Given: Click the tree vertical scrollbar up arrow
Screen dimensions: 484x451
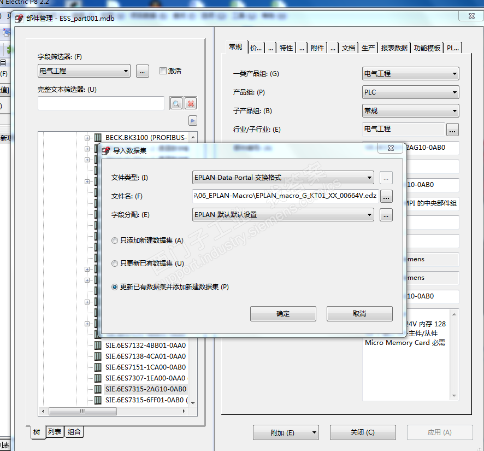Looking at the screenshot, I should pyautogui.click(x=193, y=137).
